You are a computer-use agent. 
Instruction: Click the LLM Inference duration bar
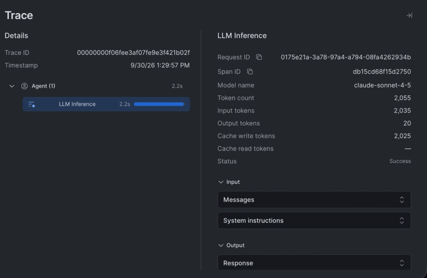click(x=159, y=104)
